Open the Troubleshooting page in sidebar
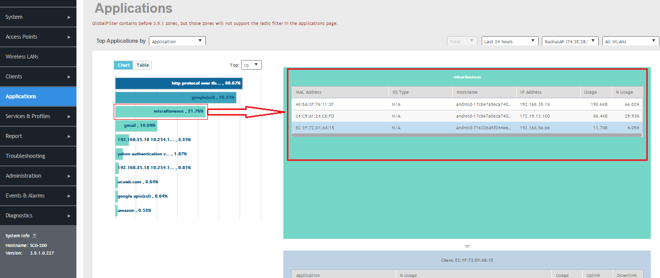The image size is (660, 278). click(25, 156)
